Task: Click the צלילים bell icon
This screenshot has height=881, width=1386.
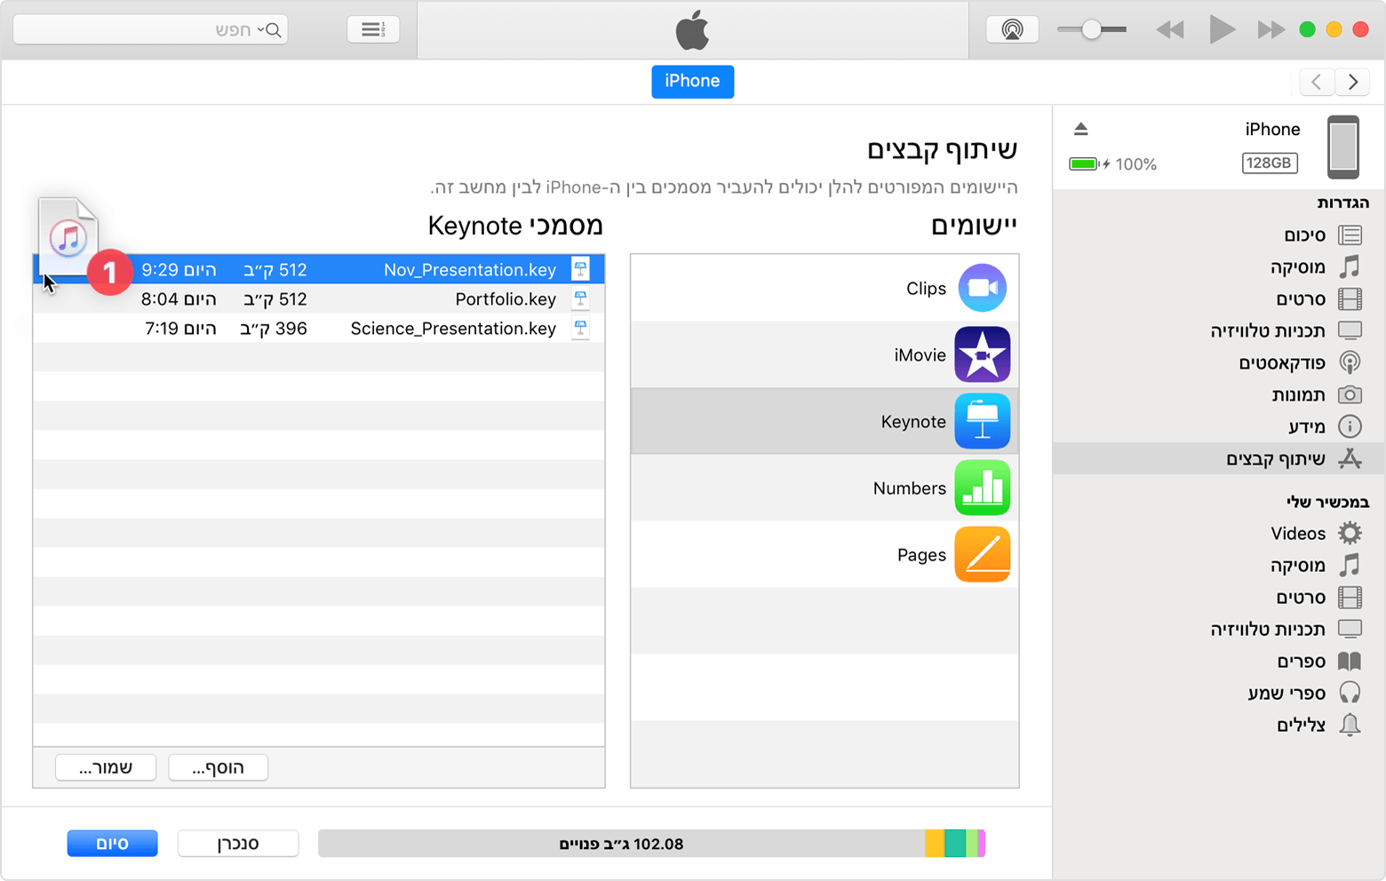Action: pyautogui.click(x=1350, y=725)
